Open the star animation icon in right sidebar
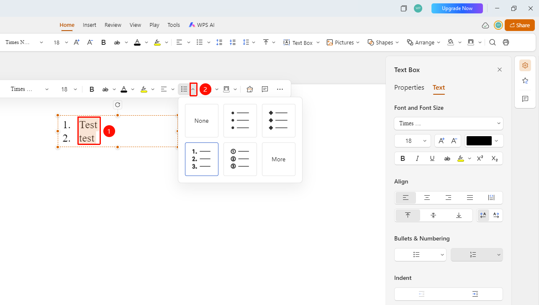Screen dimensions: 539x305 (x=525, y=81)
